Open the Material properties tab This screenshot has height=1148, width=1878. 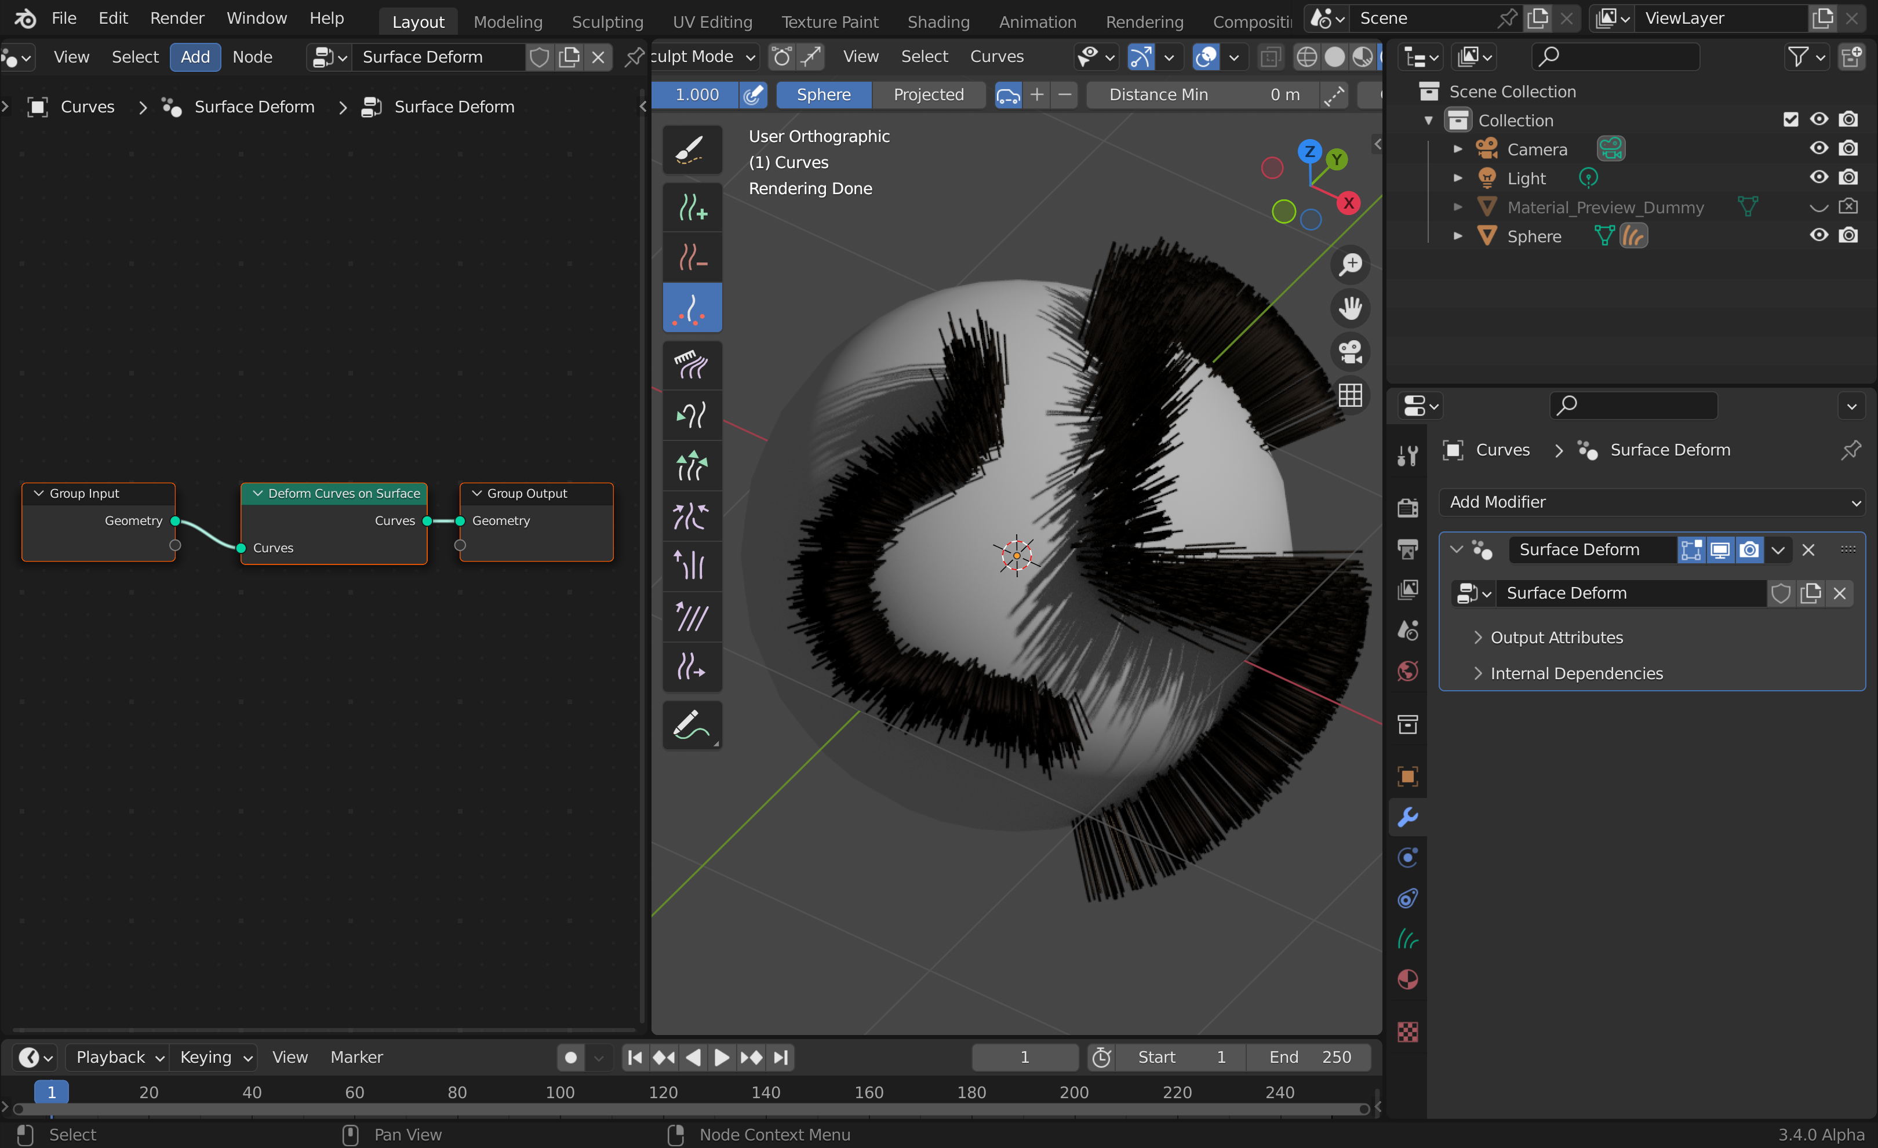coord(1407,979)
